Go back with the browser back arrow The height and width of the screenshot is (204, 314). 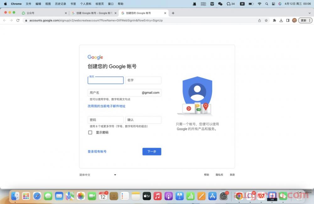(4, 20)
